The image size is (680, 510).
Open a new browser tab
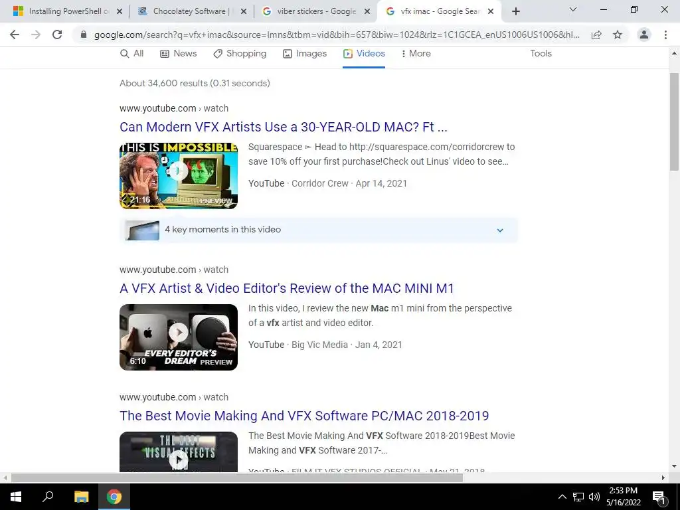[515, 11]
